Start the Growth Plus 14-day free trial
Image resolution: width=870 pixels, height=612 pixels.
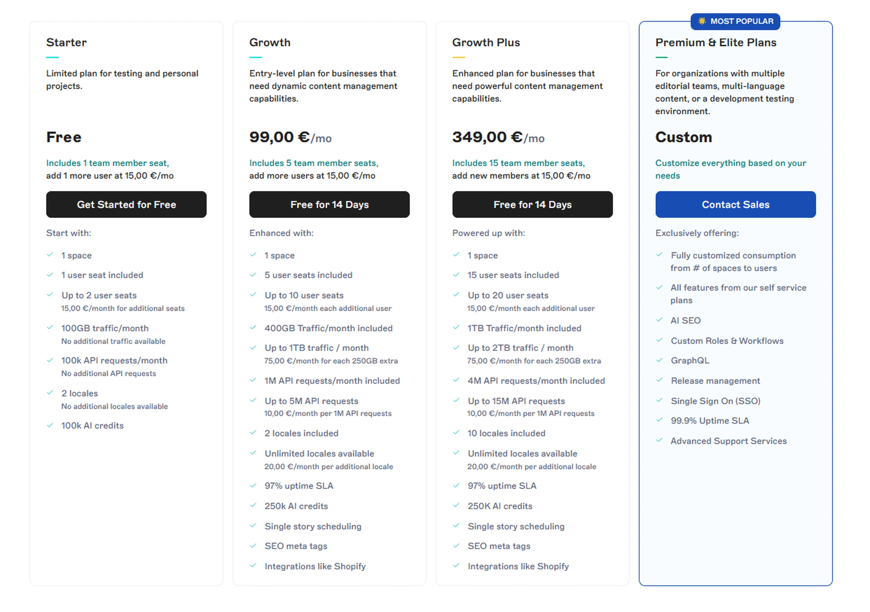[x=532, y=204]
